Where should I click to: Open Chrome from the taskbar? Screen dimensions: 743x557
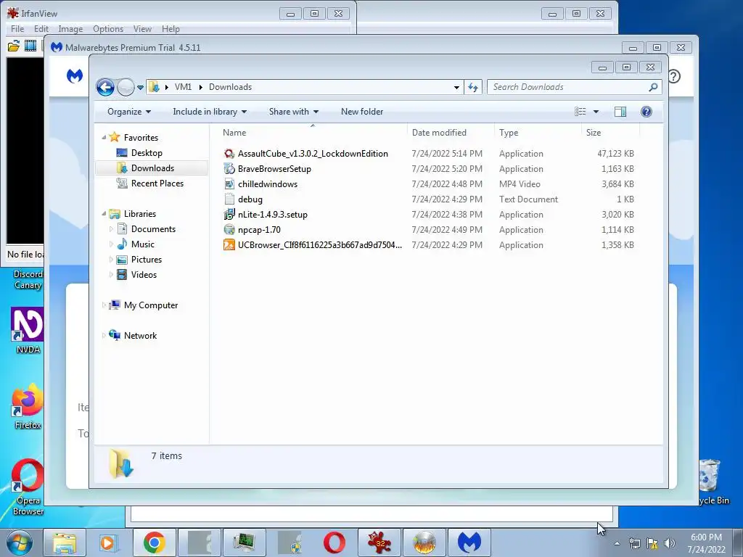(154, 542)
